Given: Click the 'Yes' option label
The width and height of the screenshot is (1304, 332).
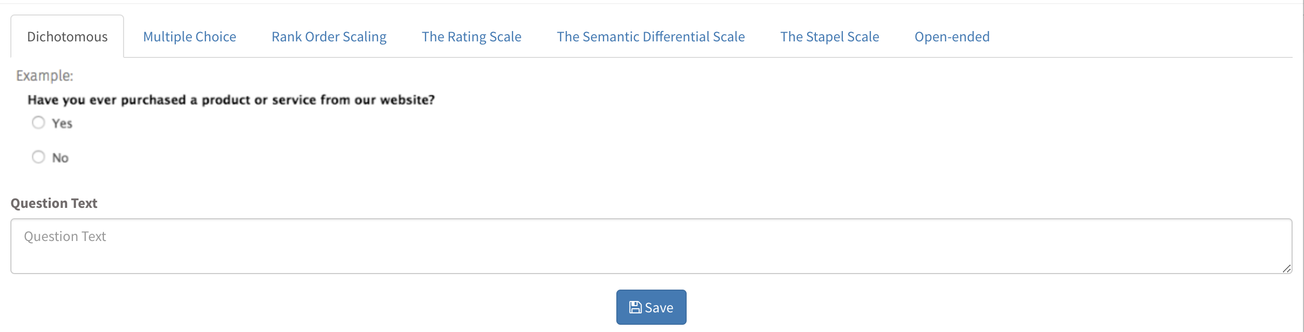Looking at the screenshot, I should click(x=62, y=124).
